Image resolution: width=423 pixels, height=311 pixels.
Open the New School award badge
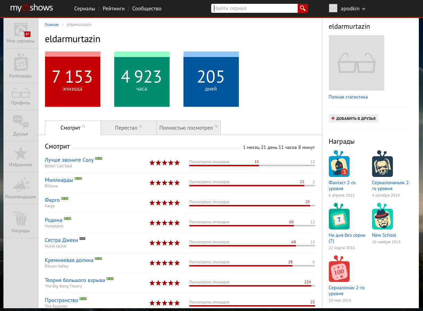point(382,217)
